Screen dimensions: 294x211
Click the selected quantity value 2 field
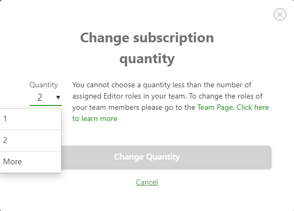point(46,97)
